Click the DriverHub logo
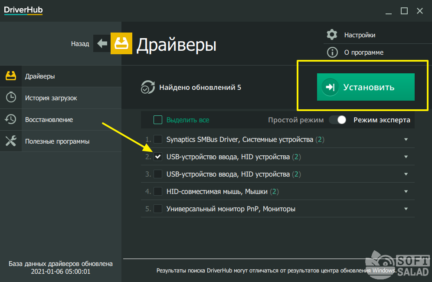Image resolution: width=432 pixels, height=282 pixels. 23,10
